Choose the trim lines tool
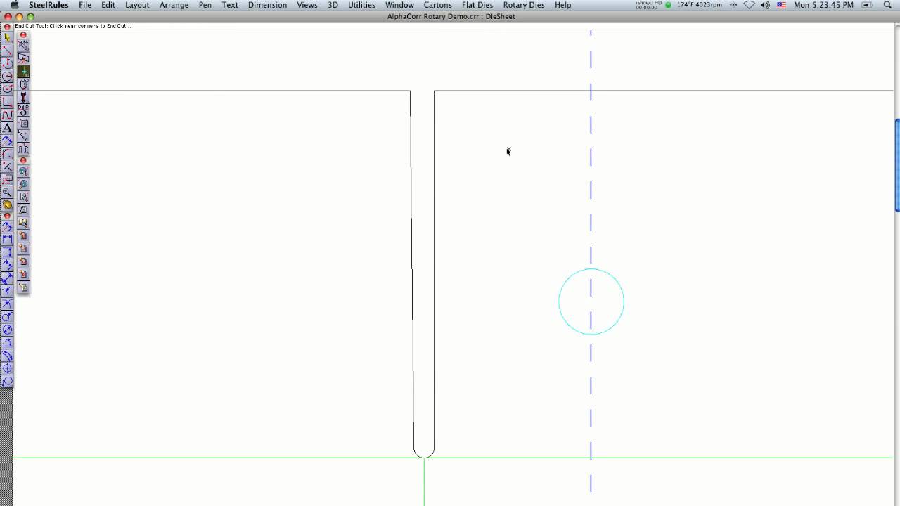 click(7, 167)
